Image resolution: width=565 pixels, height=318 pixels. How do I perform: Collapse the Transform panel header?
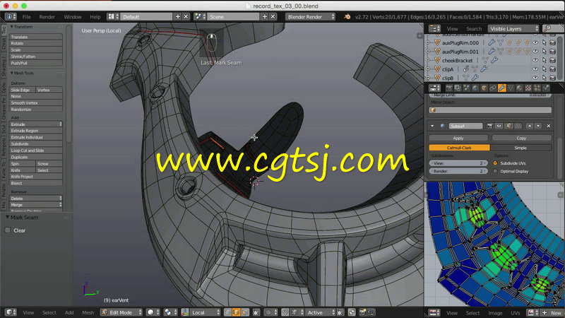click(x=22, y=27)
